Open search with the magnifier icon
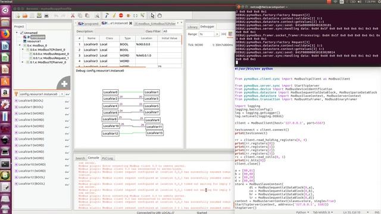This screenshot has height=214, width=381. point(97,16)
